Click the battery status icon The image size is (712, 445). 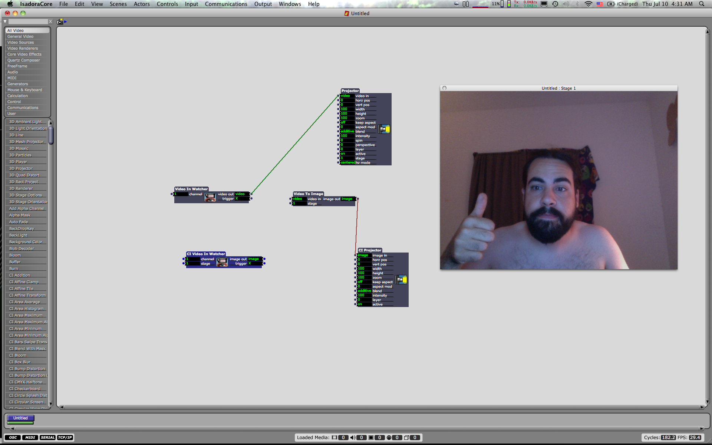611,4
